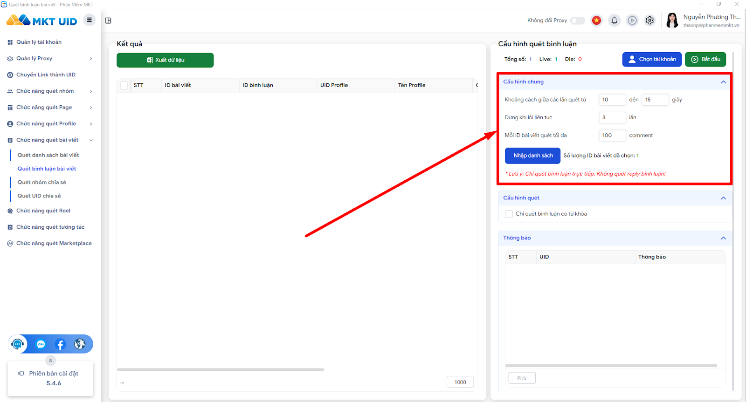Open Quản lý tài khoản menu item
This screenshot has height=402, width=746.
click(39, 42)
